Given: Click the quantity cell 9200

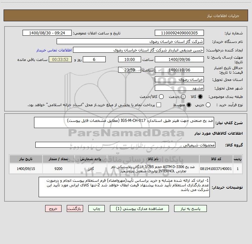Looking at the screenshot, I should pos(58,169).
